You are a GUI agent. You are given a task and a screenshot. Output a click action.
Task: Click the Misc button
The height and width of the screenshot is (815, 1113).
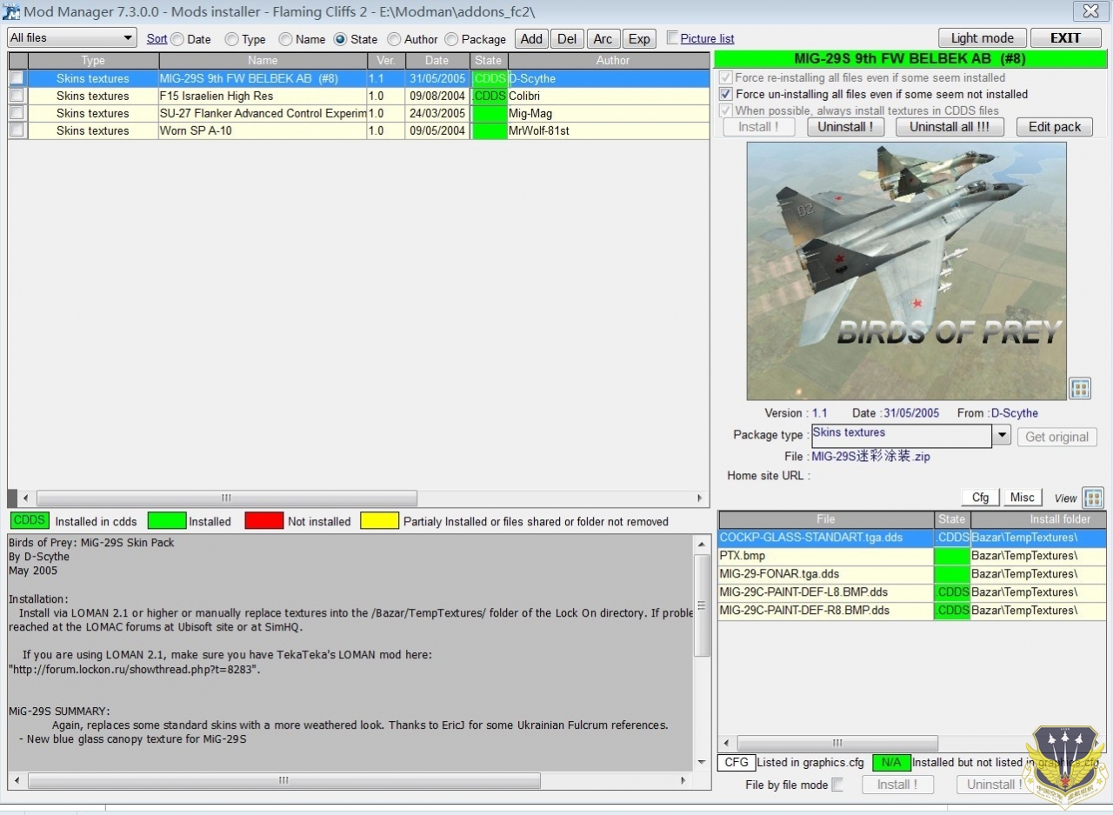click(1022, 498)
